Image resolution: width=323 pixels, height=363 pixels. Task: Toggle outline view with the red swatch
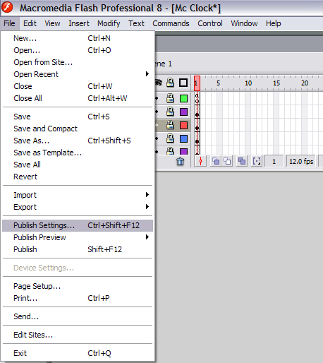(183, 125)
